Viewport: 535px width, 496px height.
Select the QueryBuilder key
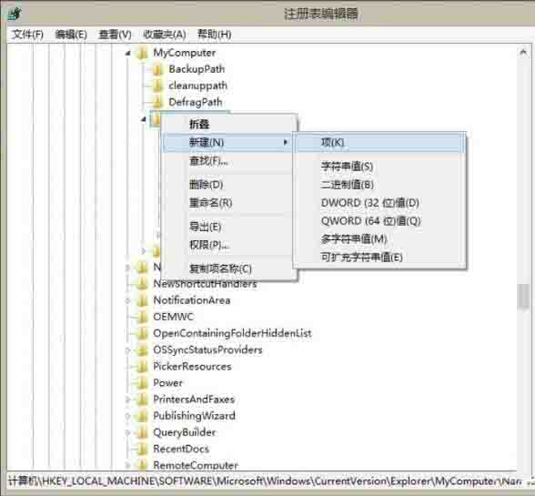pos(184,432)
